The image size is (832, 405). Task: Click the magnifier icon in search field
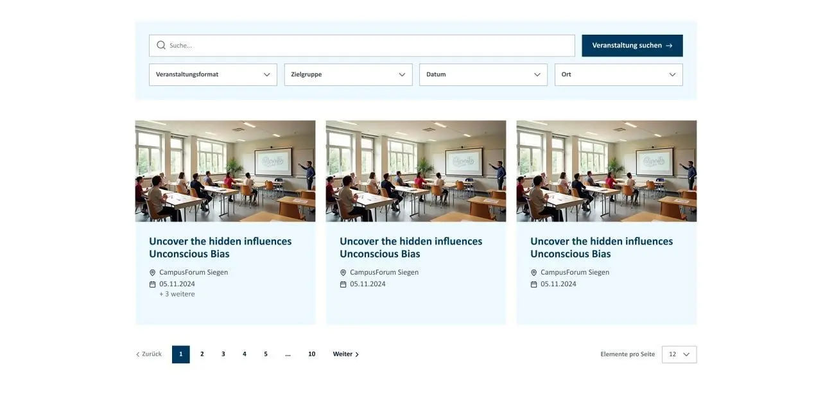161,46
